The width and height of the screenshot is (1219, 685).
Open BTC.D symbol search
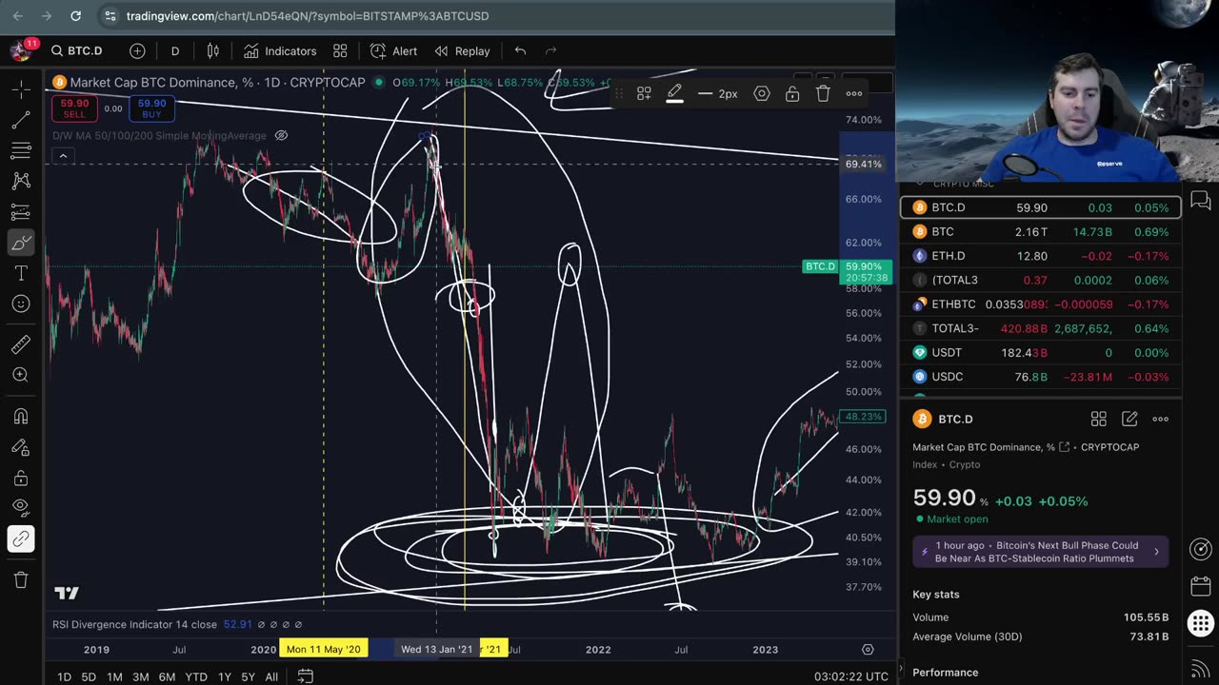pyautogui.click(x=77, y=51)
